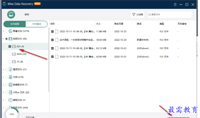Click the video files category icon

[10, 39]
